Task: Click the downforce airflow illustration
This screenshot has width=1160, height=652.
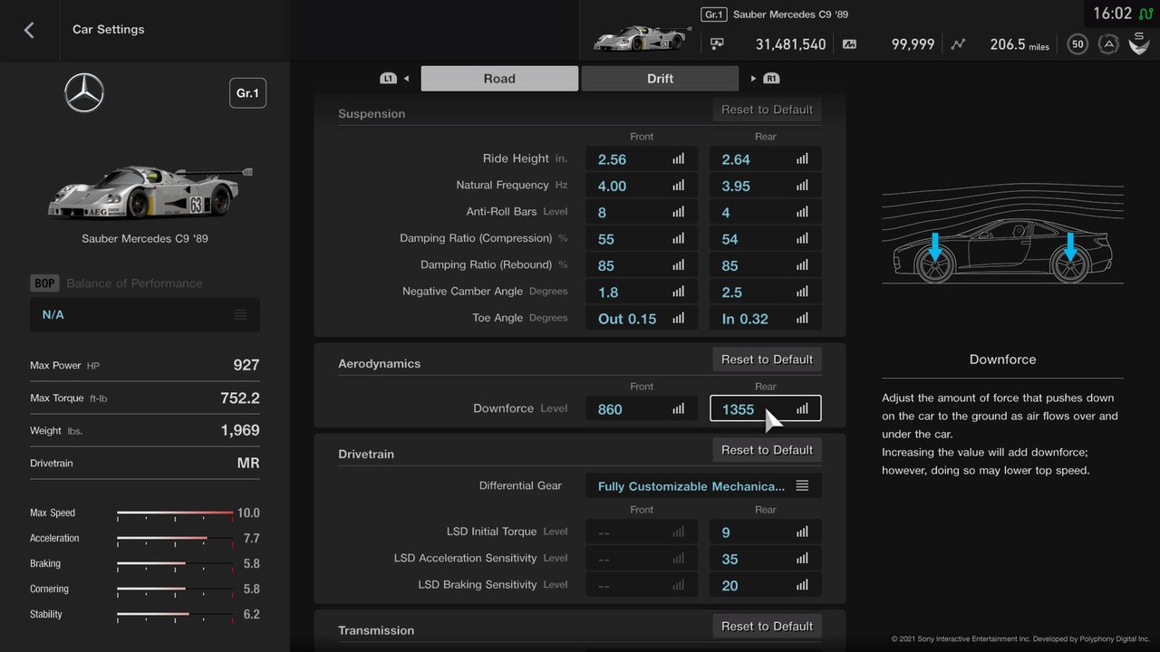Action: pos(1002,234)
